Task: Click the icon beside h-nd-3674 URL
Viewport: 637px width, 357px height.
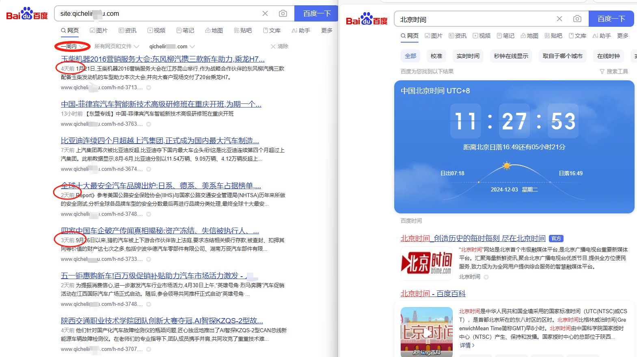Action: pos(149,169)
